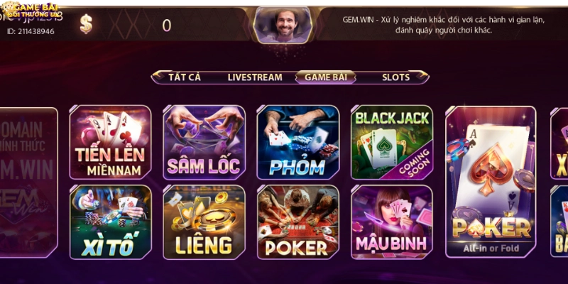Launch the Liêng game tile
The width and height of the screenshot is (568, 284).
click(x=204, y=222)
